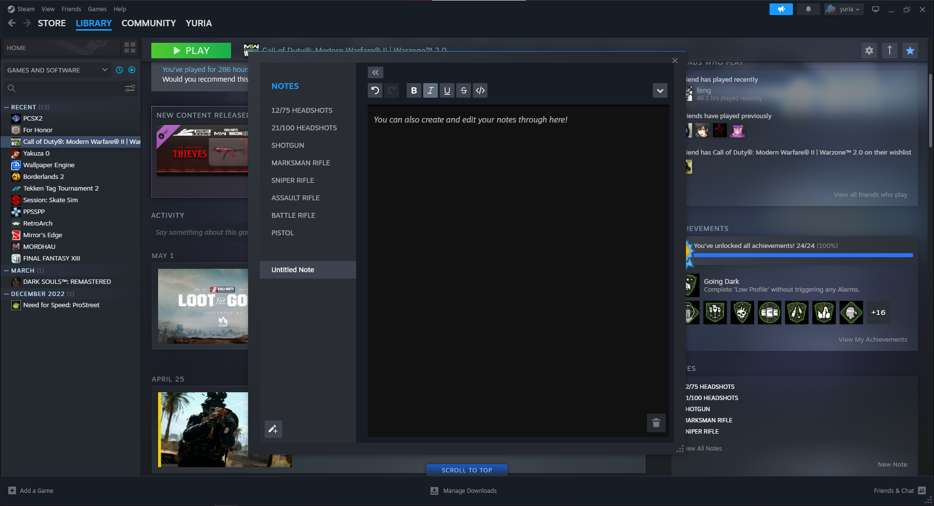The width and height of the screenshot is (934, 506).
Task: Insert code block formatting
Action: (480, 90)
